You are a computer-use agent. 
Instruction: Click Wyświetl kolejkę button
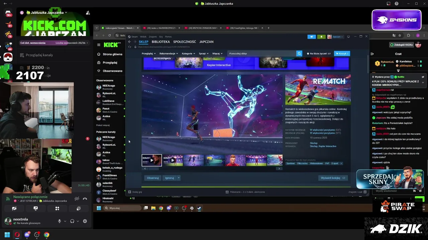point(333,178)
